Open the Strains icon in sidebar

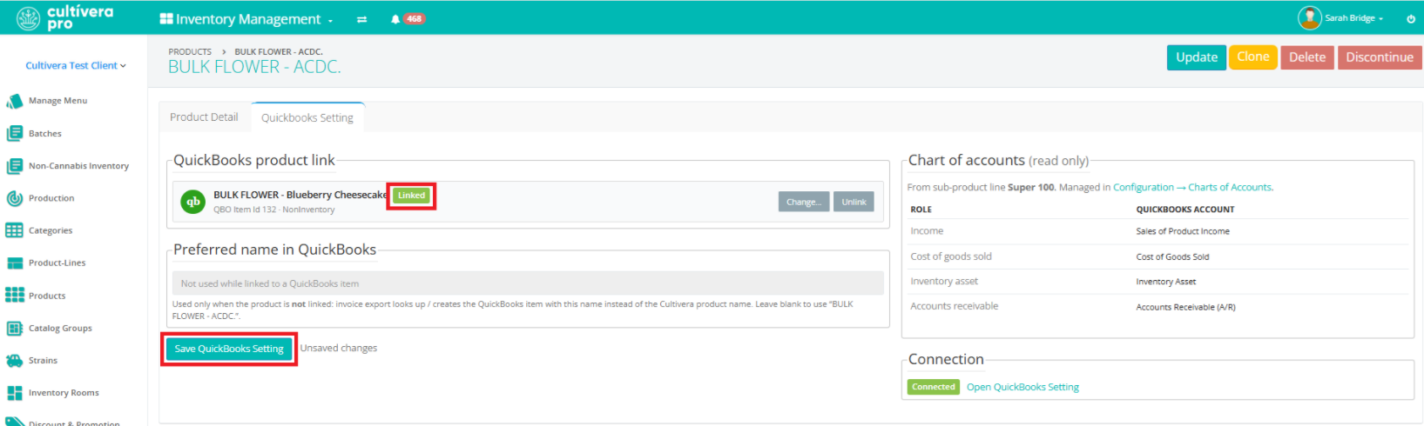(14, 360)
